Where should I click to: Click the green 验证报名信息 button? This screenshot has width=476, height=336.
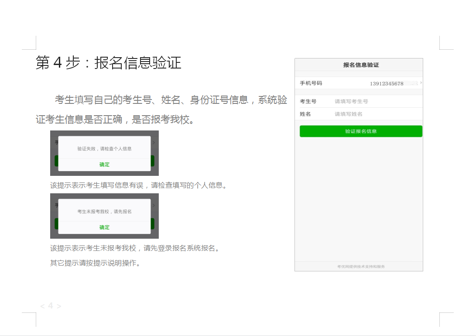361,131
